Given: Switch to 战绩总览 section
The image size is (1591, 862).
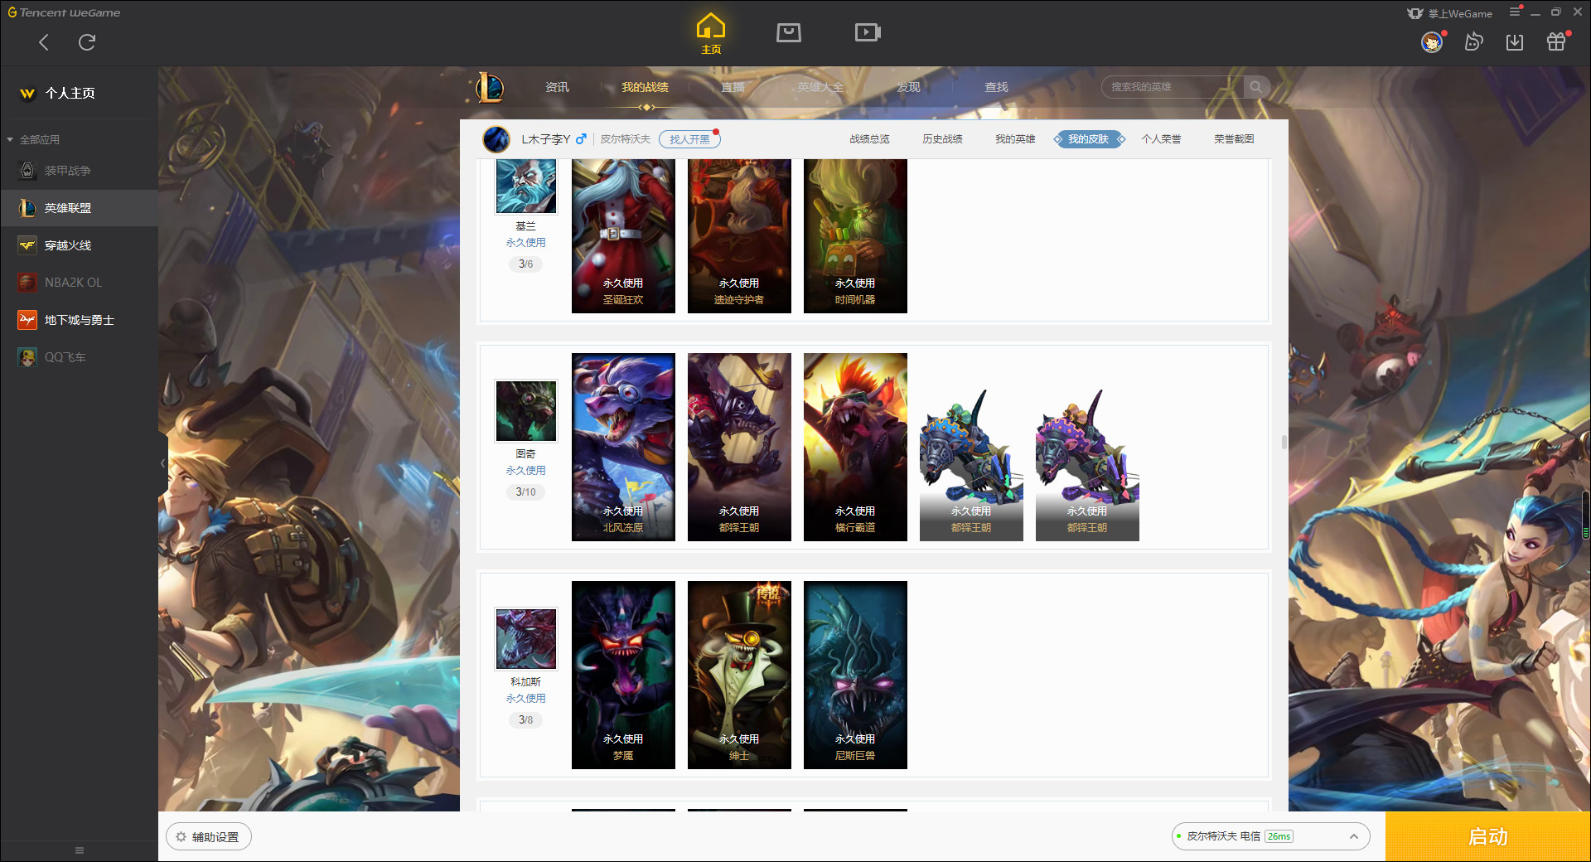Looking at the screenshot, I should pyautogui.click(x=869, y=139).
